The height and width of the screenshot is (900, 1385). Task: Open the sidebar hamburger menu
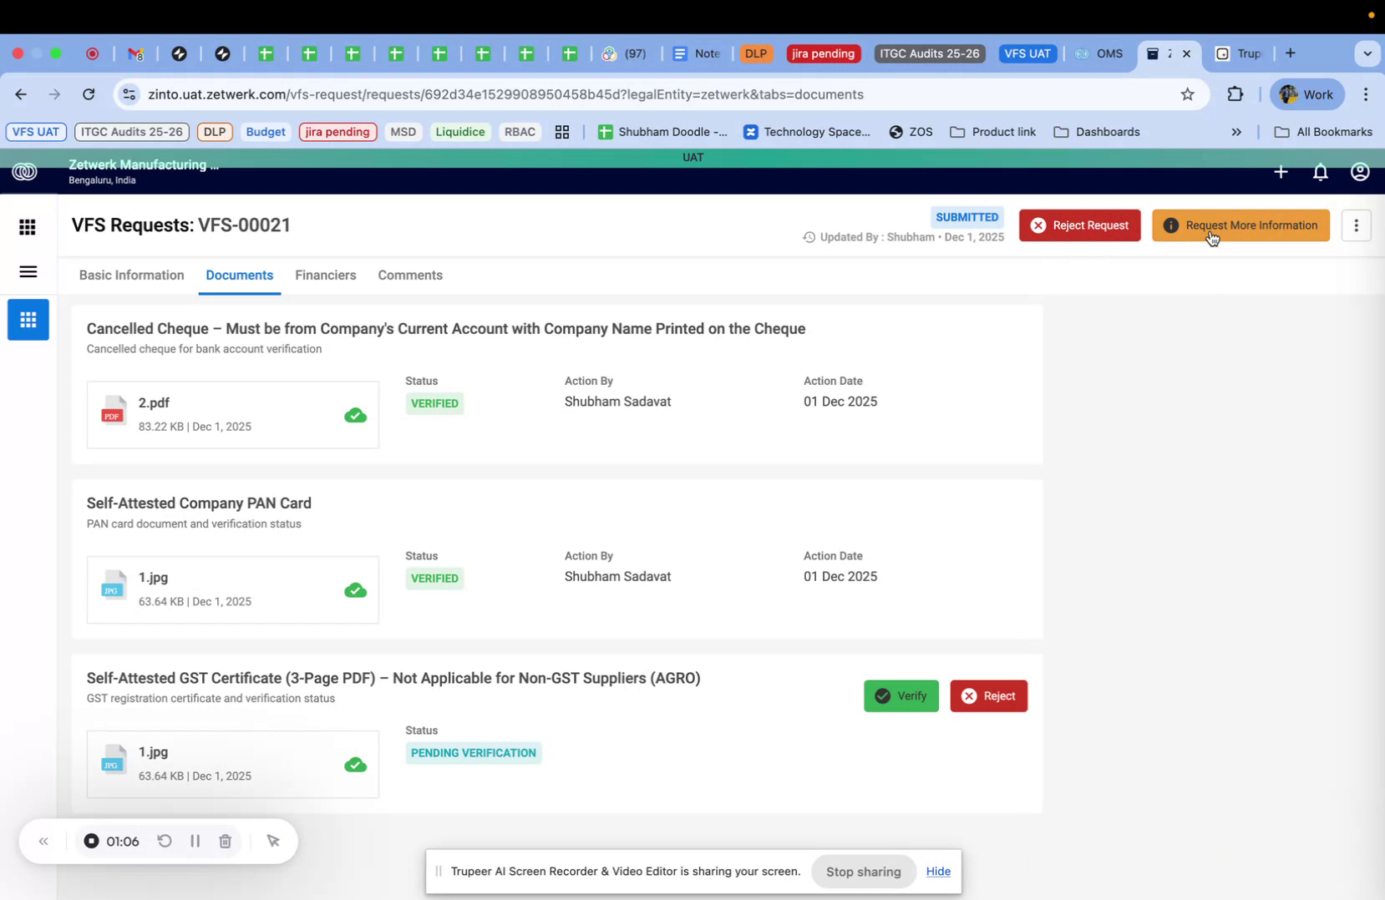pyautogui.click(x=28, y=272)
